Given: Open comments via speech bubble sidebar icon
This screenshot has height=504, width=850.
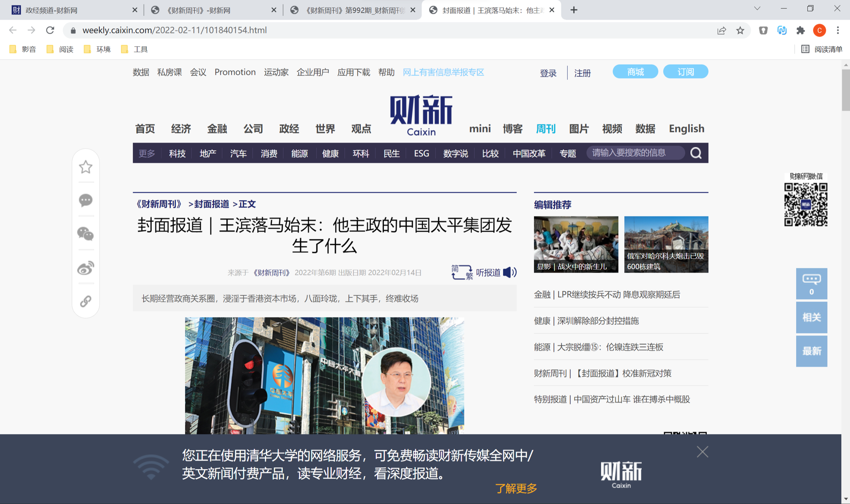Looking at the screenshot, I should pos(86,200).
